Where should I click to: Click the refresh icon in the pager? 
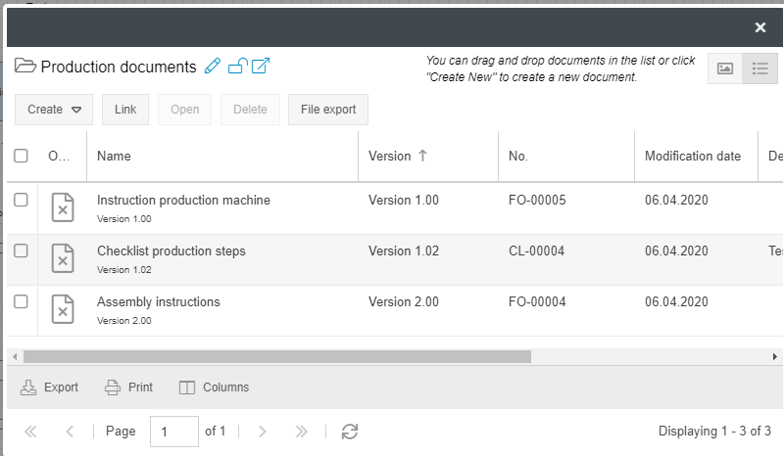(x=349, y=431)
